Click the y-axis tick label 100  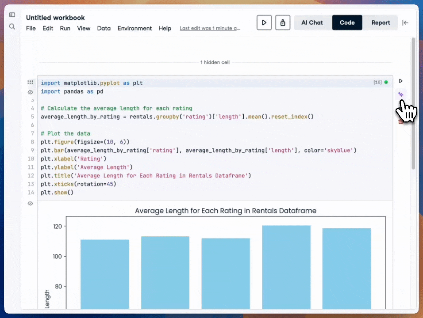click(58, 256)
